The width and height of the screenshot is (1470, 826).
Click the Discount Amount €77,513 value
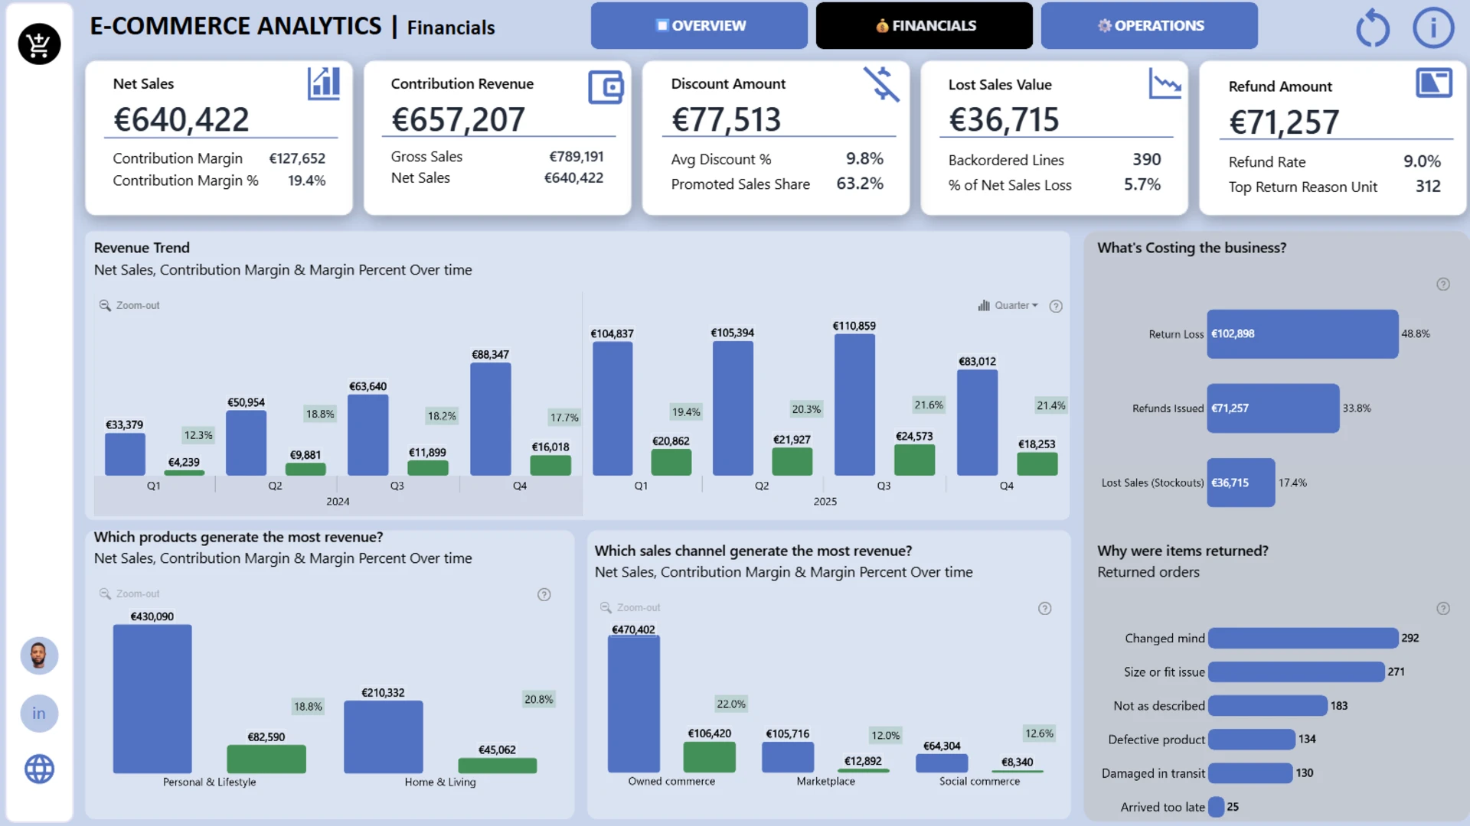(x=726, y=119)
